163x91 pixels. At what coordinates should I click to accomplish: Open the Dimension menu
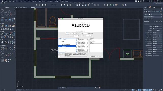click(50, 1)
